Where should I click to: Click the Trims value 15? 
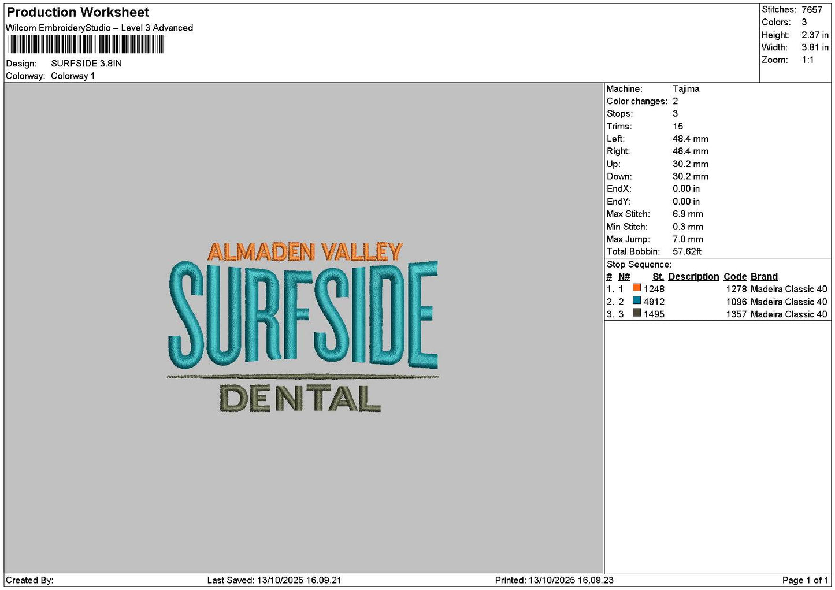pos(678,127)
